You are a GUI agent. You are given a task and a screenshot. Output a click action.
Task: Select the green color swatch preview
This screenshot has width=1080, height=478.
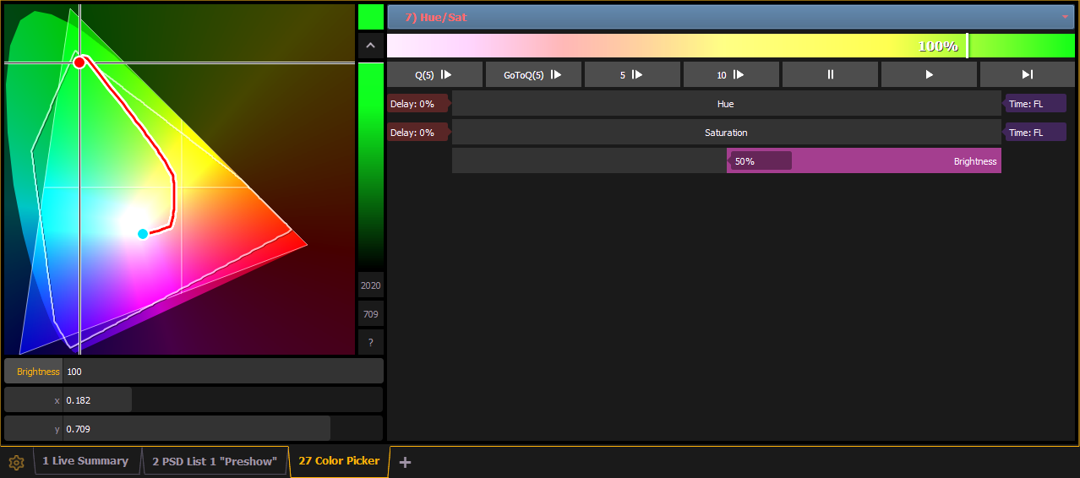(x=370, y=17)
